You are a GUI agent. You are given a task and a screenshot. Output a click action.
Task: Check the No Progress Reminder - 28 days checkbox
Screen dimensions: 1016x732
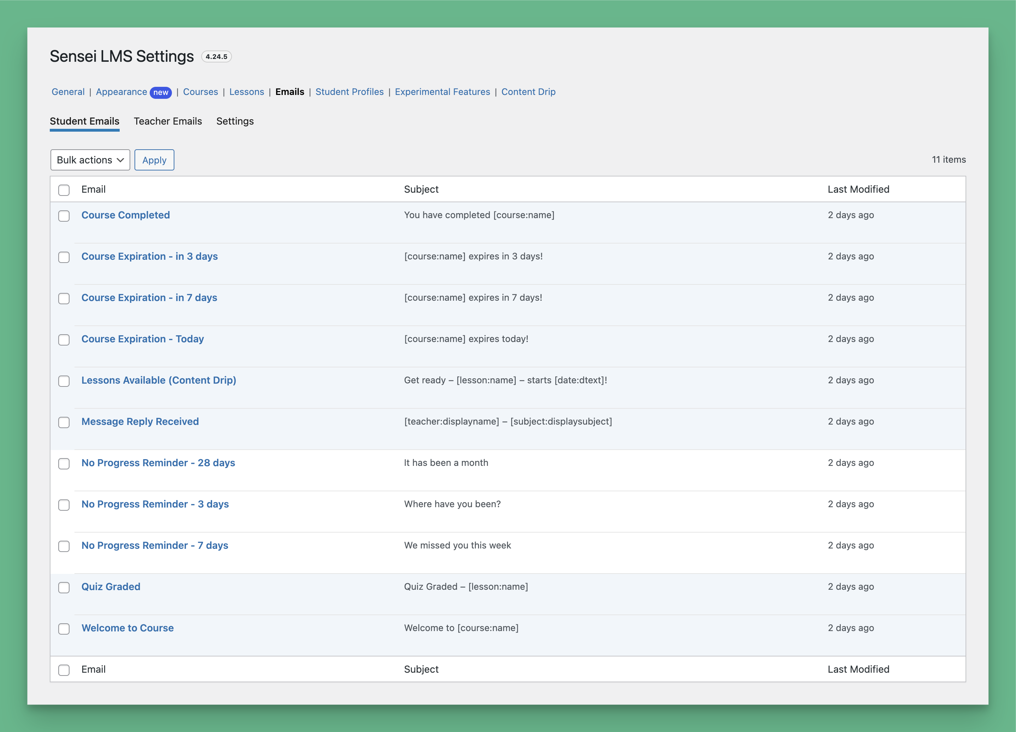point(64,464)
